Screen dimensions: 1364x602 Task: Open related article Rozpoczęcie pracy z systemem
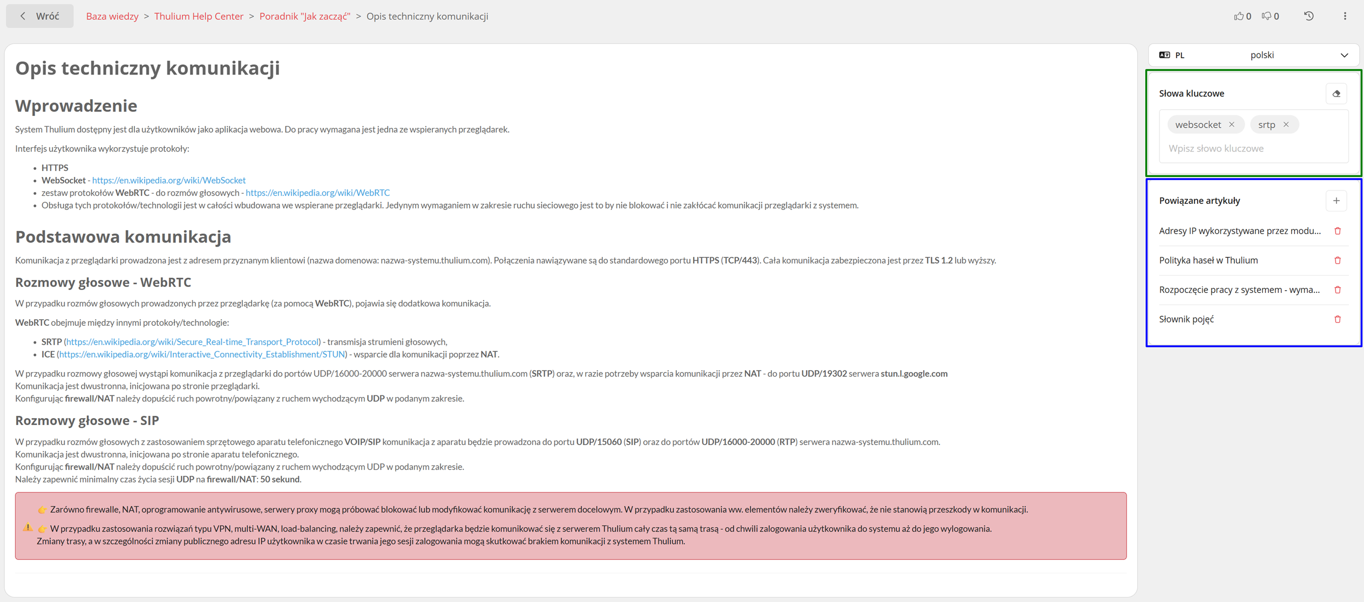(1239, 290)
